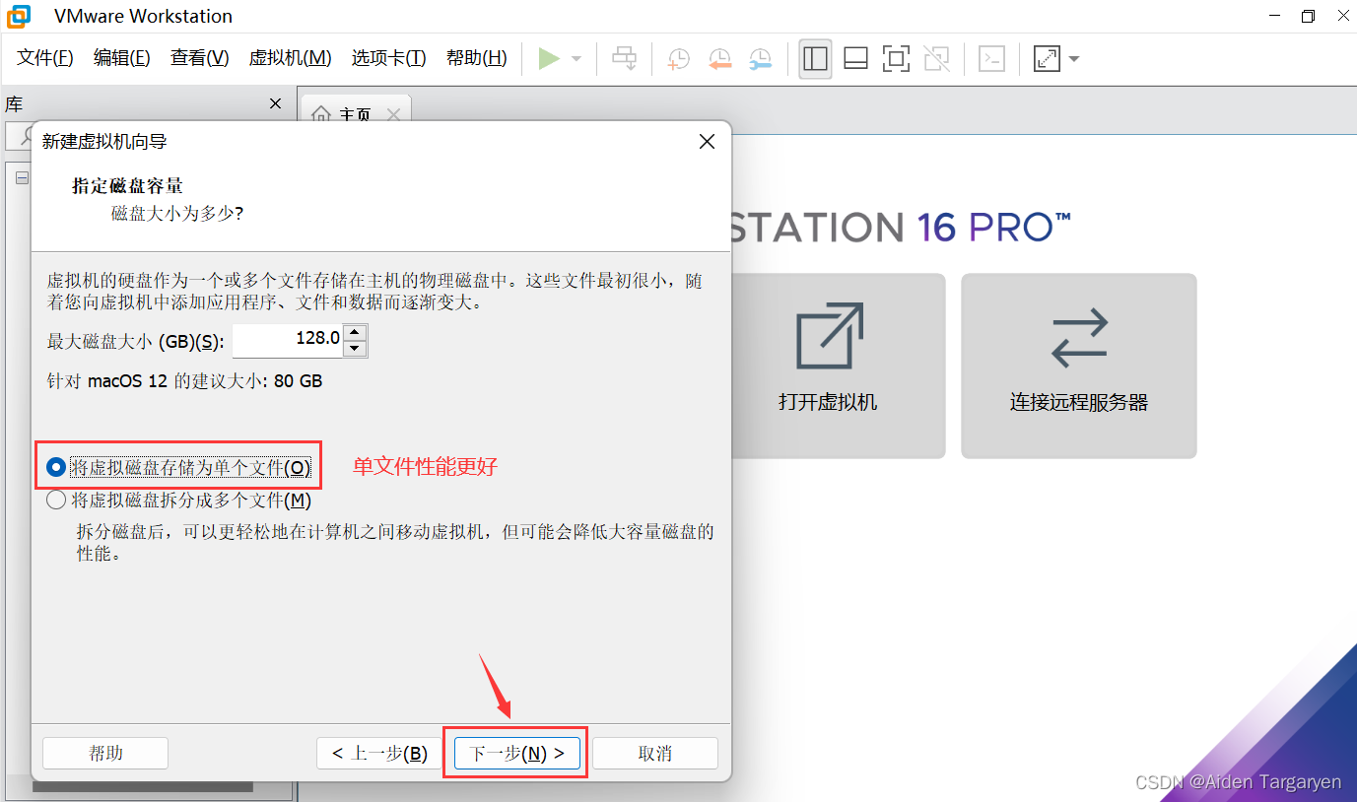Click the 取消 cancel button

coord(655,754)
